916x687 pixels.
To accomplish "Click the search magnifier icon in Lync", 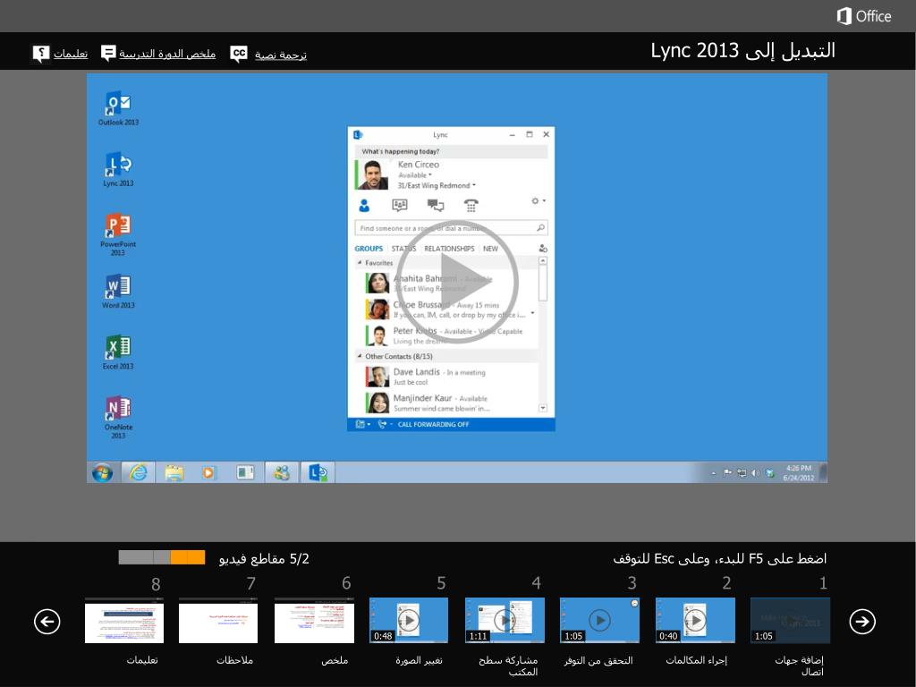I will (x=540, y=228).
